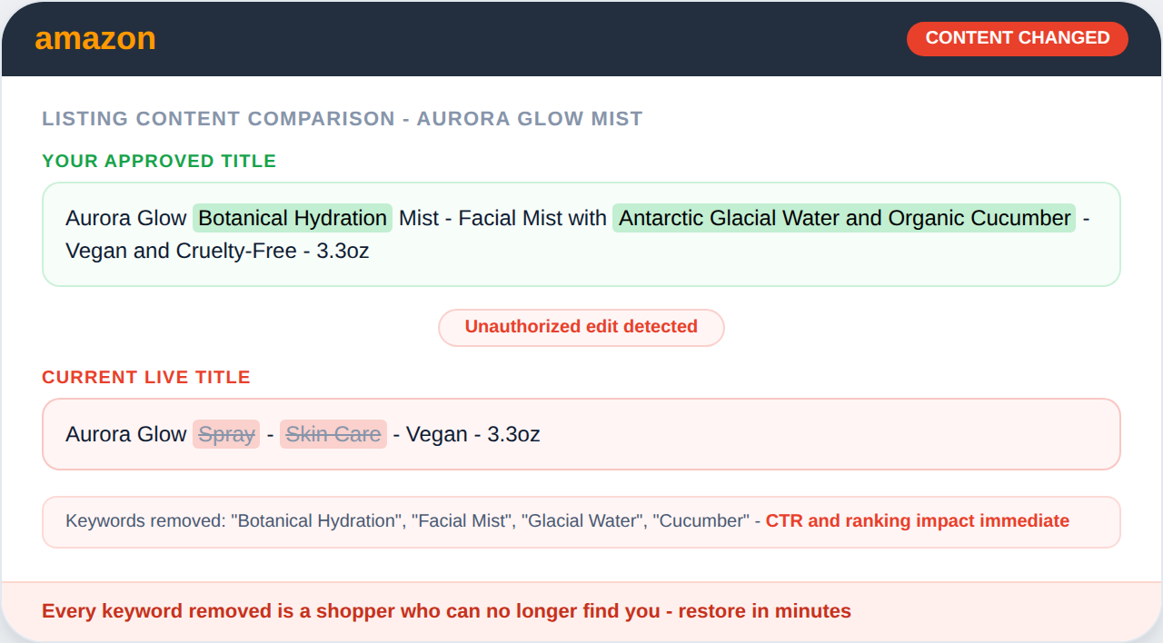Click the struck-through Skin Care chip

333,434
